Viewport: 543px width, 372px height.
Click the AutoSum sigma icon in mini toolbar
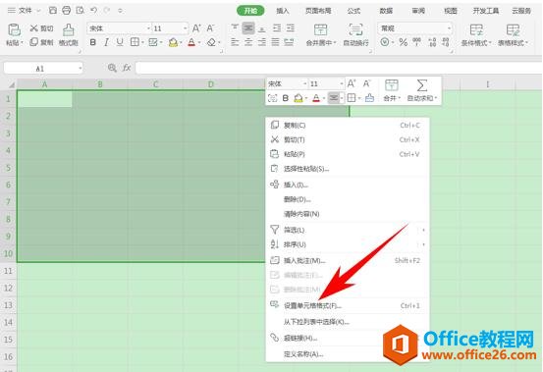[x=421, y=85]
